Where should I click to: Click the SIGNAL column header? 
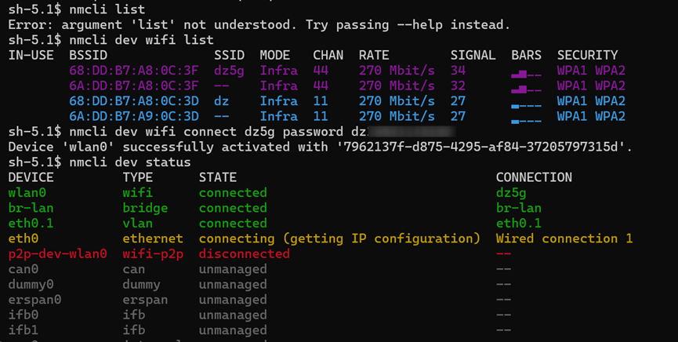[473, 56]
